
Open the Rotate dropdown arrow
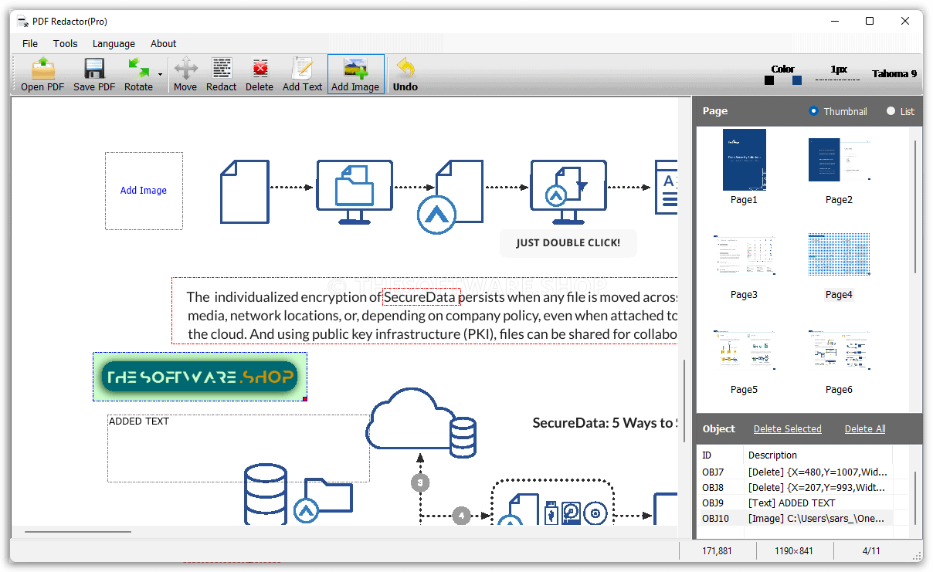click(161, 75)
